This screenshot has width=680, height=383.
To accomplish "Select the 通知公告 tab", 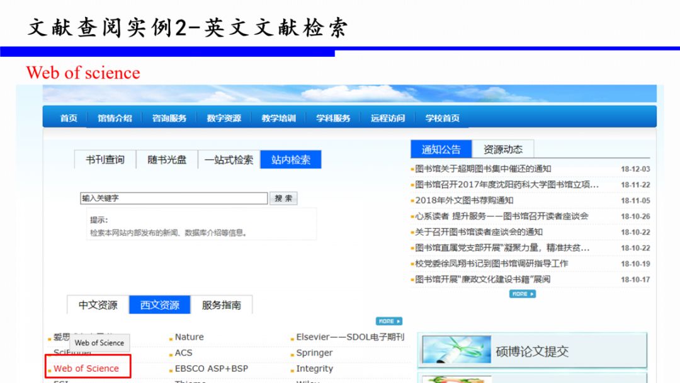I will coord(441,149).
